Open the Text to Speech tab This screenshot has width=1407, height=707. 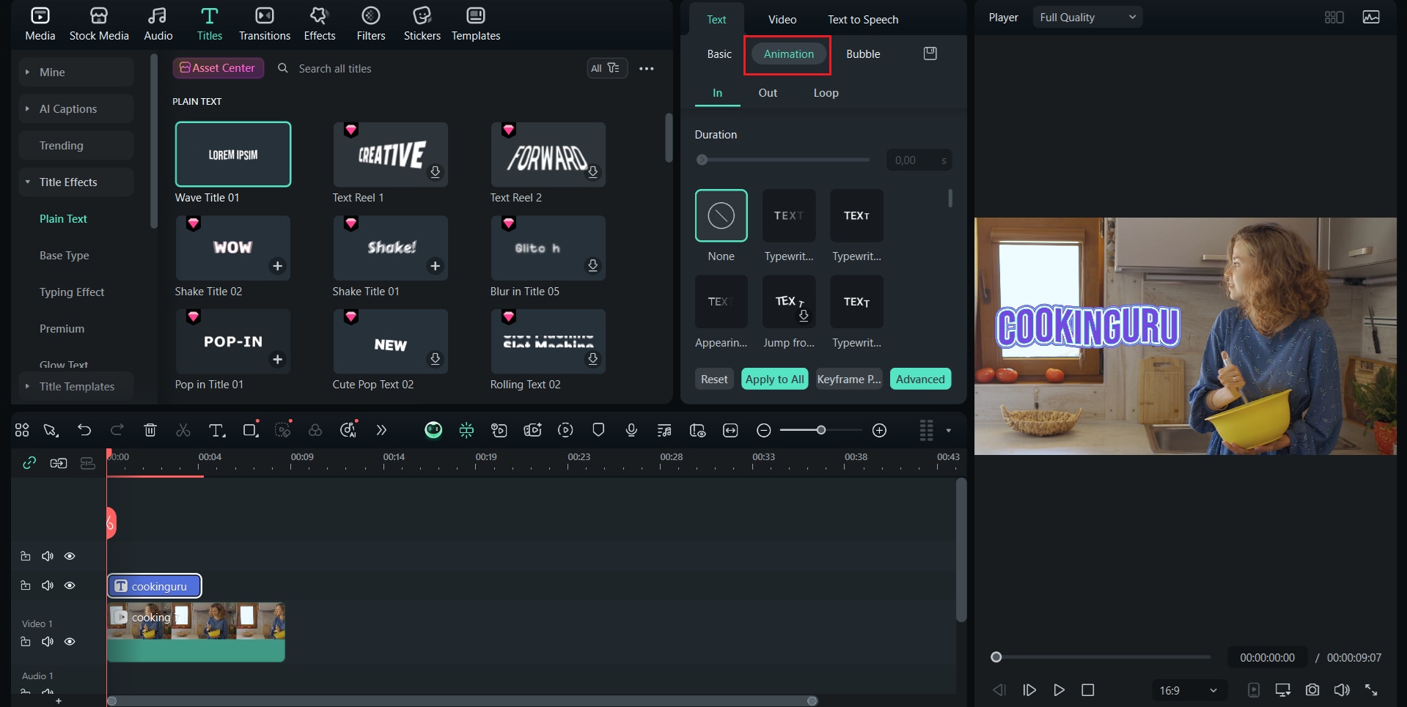click(862, 19)
